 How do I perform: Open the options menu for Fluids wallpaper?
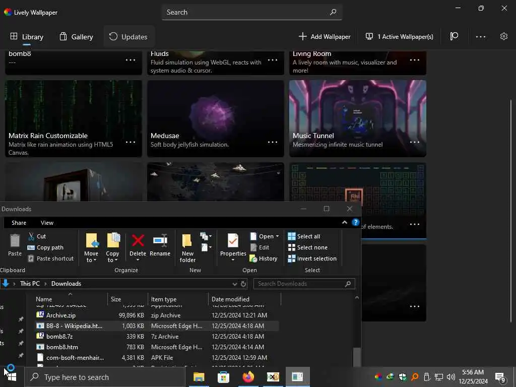tap(273, 60)
